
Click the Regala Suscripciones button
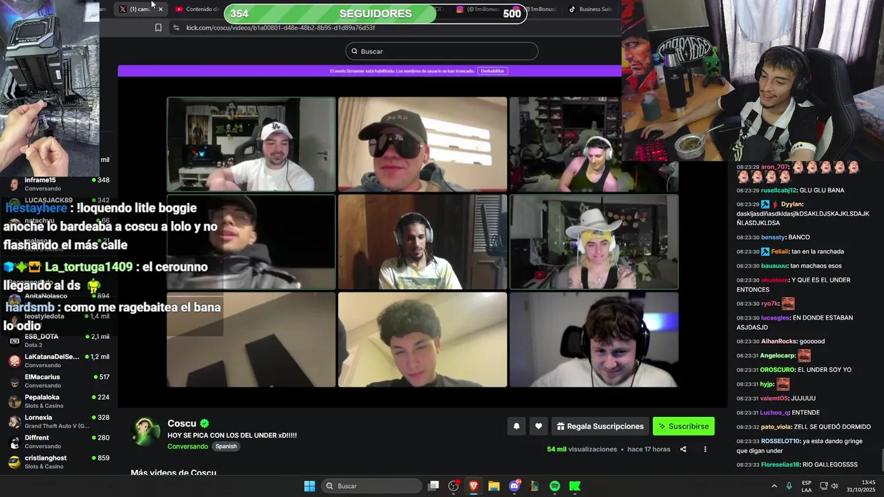point(600,427)
